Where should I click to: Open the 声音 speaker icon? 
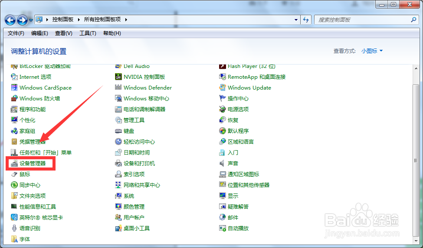222,163
